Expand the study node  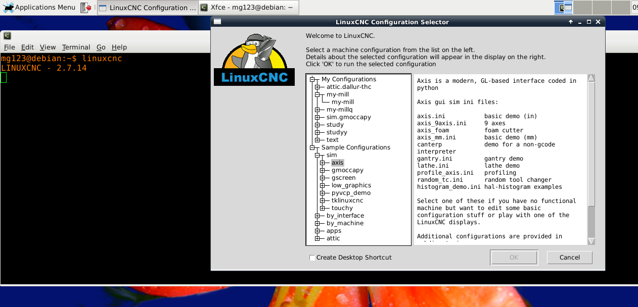point(317,125)
